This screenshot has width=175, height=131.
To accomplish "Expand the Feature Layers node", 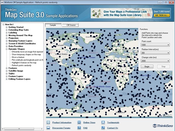I will [7, 76].
